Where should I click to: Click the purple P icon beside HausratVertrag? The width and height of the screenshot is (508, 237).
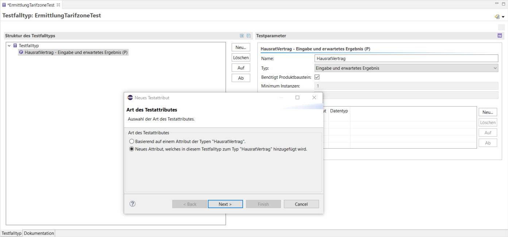(x=21, y=52)
